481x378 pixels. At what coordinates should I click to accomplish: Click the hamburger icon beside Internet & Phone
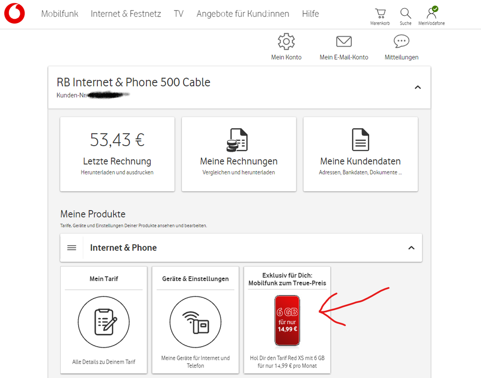[x=71, y=248]
